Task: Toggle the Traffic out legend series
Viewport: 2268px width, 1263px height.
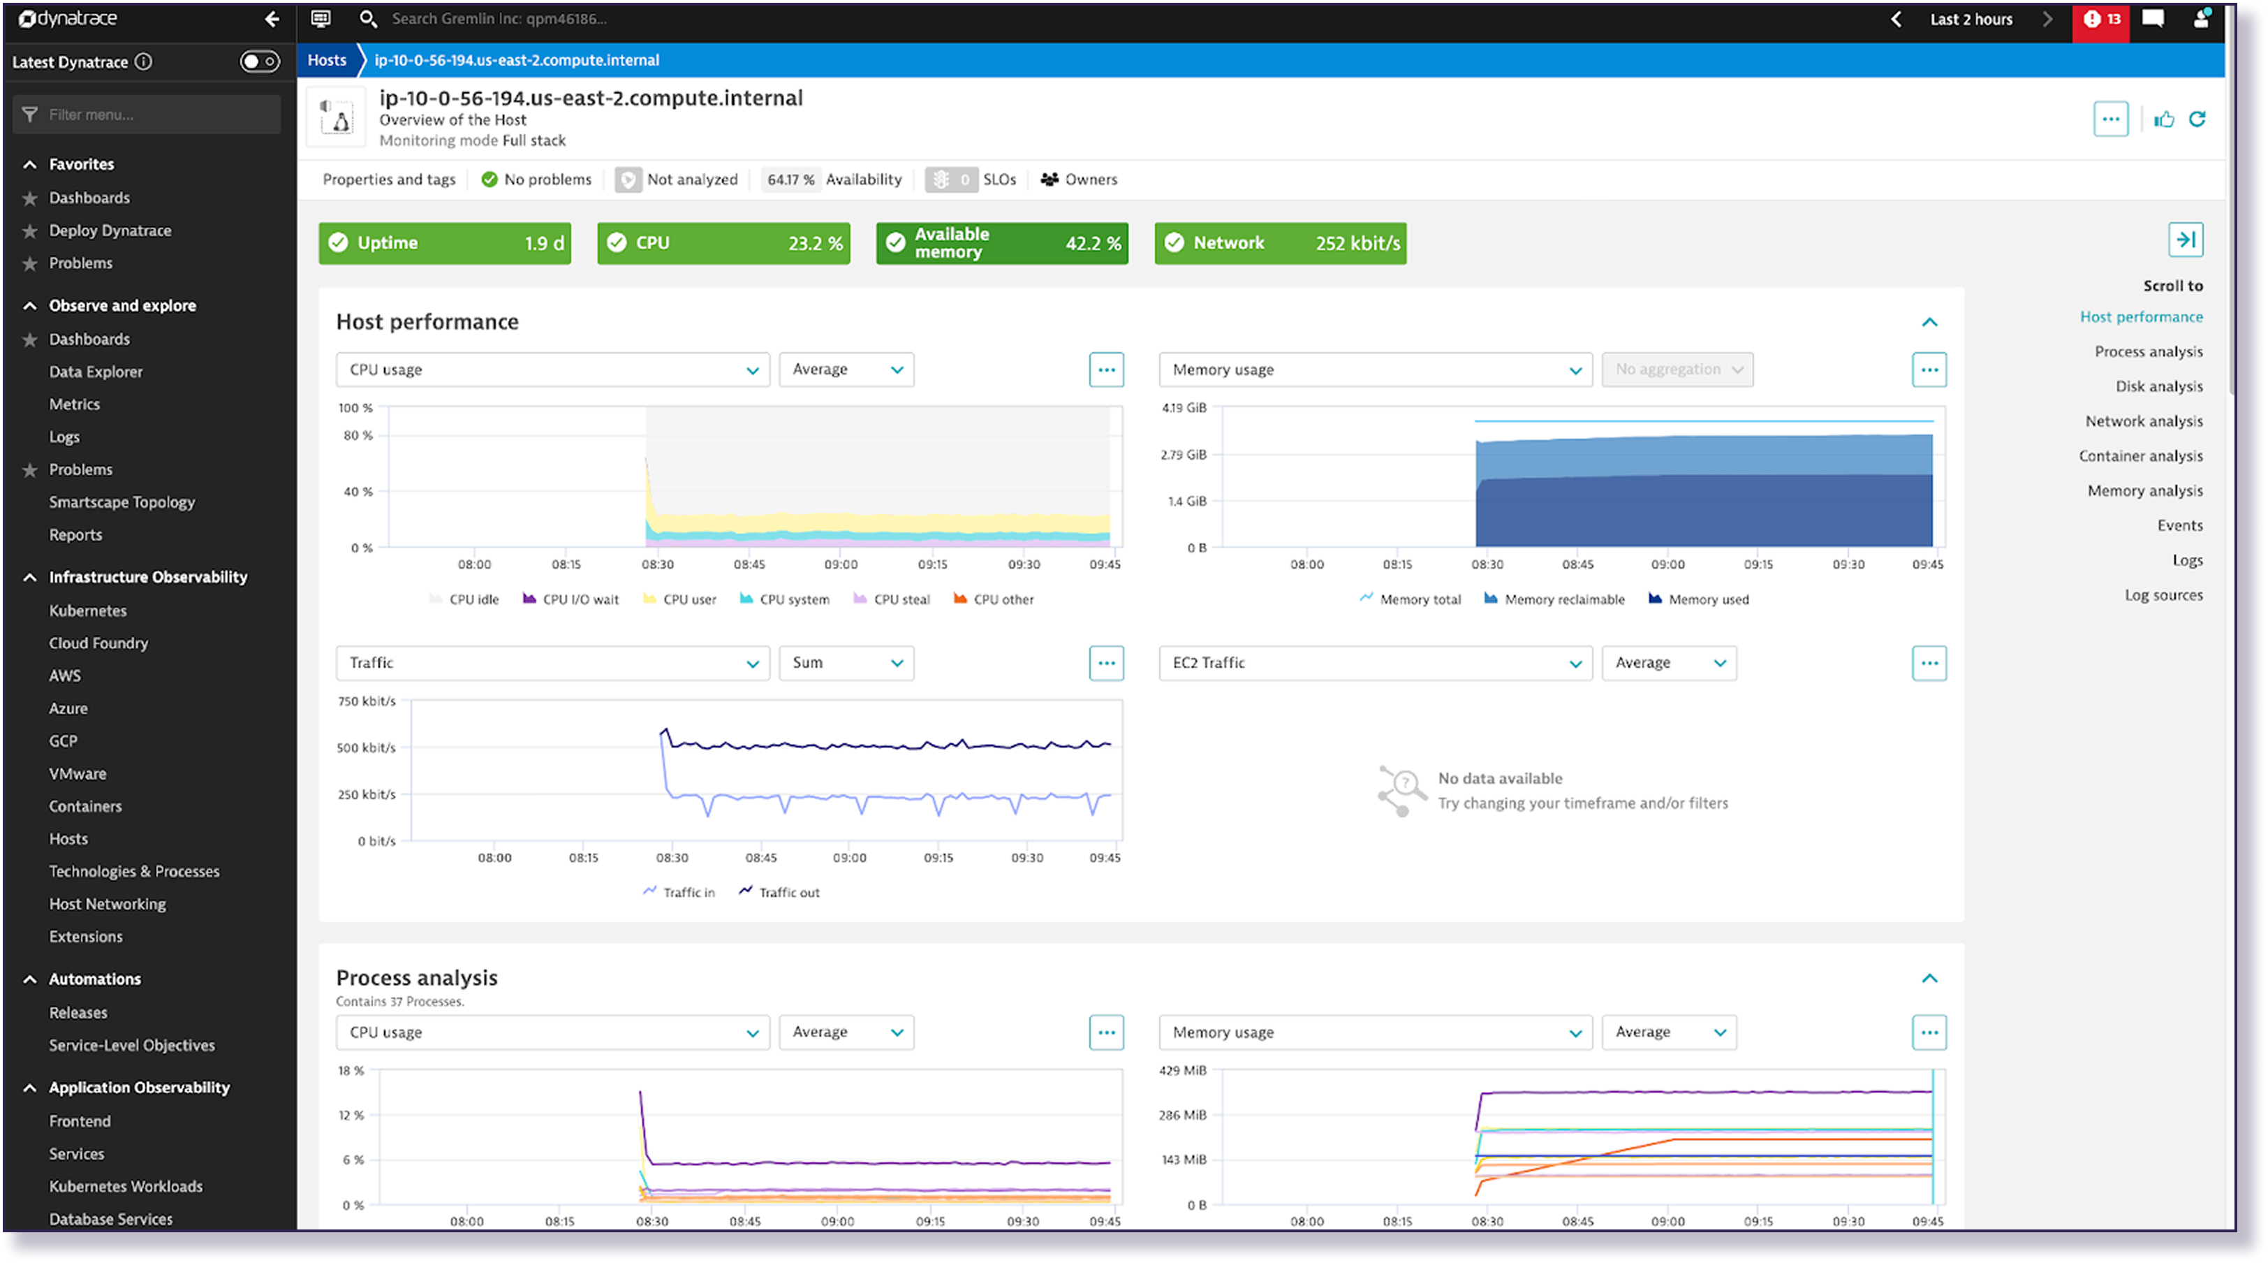Action: (779, 892)
